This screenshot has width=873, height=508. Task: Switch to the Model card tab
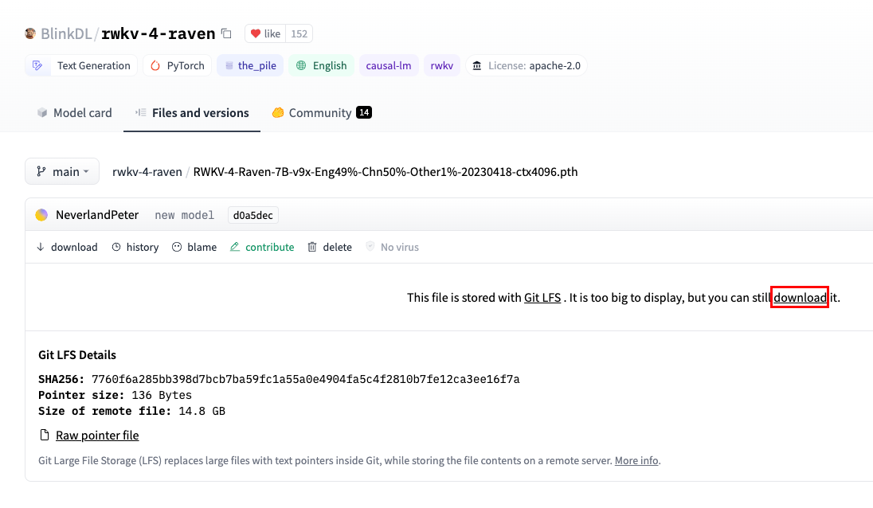click(74, 113)
